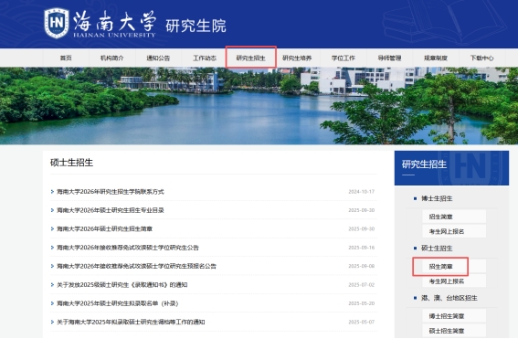Open 下载中心 in the navigation bar
518x339 pixels.
482,58
